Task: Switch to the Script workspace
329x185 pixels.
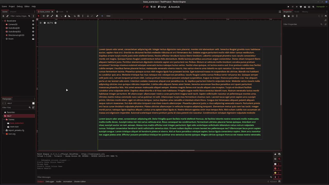Action: 162,7
